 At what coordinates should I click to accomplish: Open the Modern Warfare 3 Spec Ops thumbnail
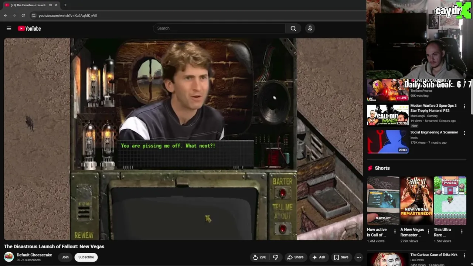pyautogui.click(x=388, y=115)
